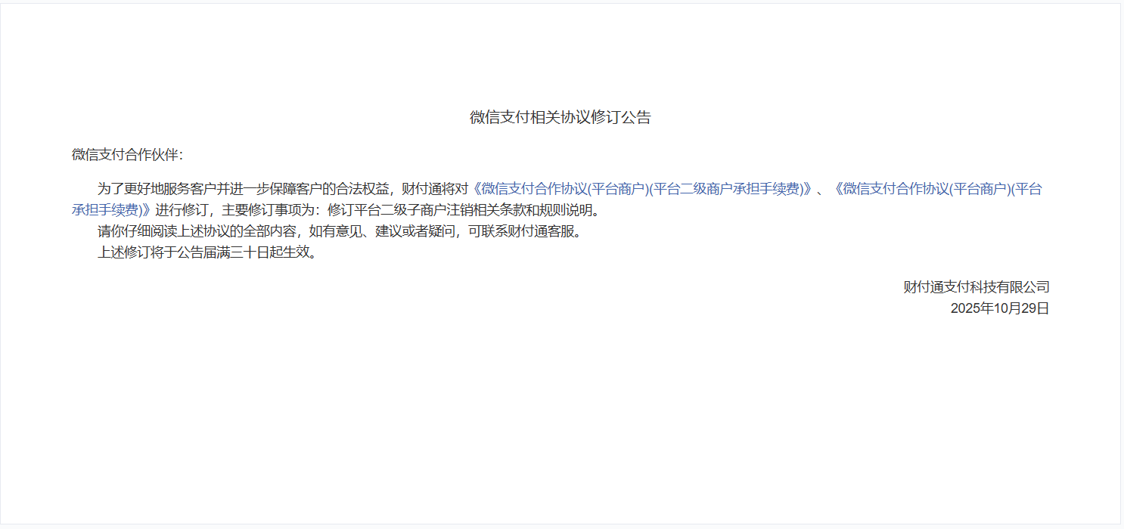1124x529 pixels.
Task: Click the words 财付通将对 before the links
Action: point(436,189)
